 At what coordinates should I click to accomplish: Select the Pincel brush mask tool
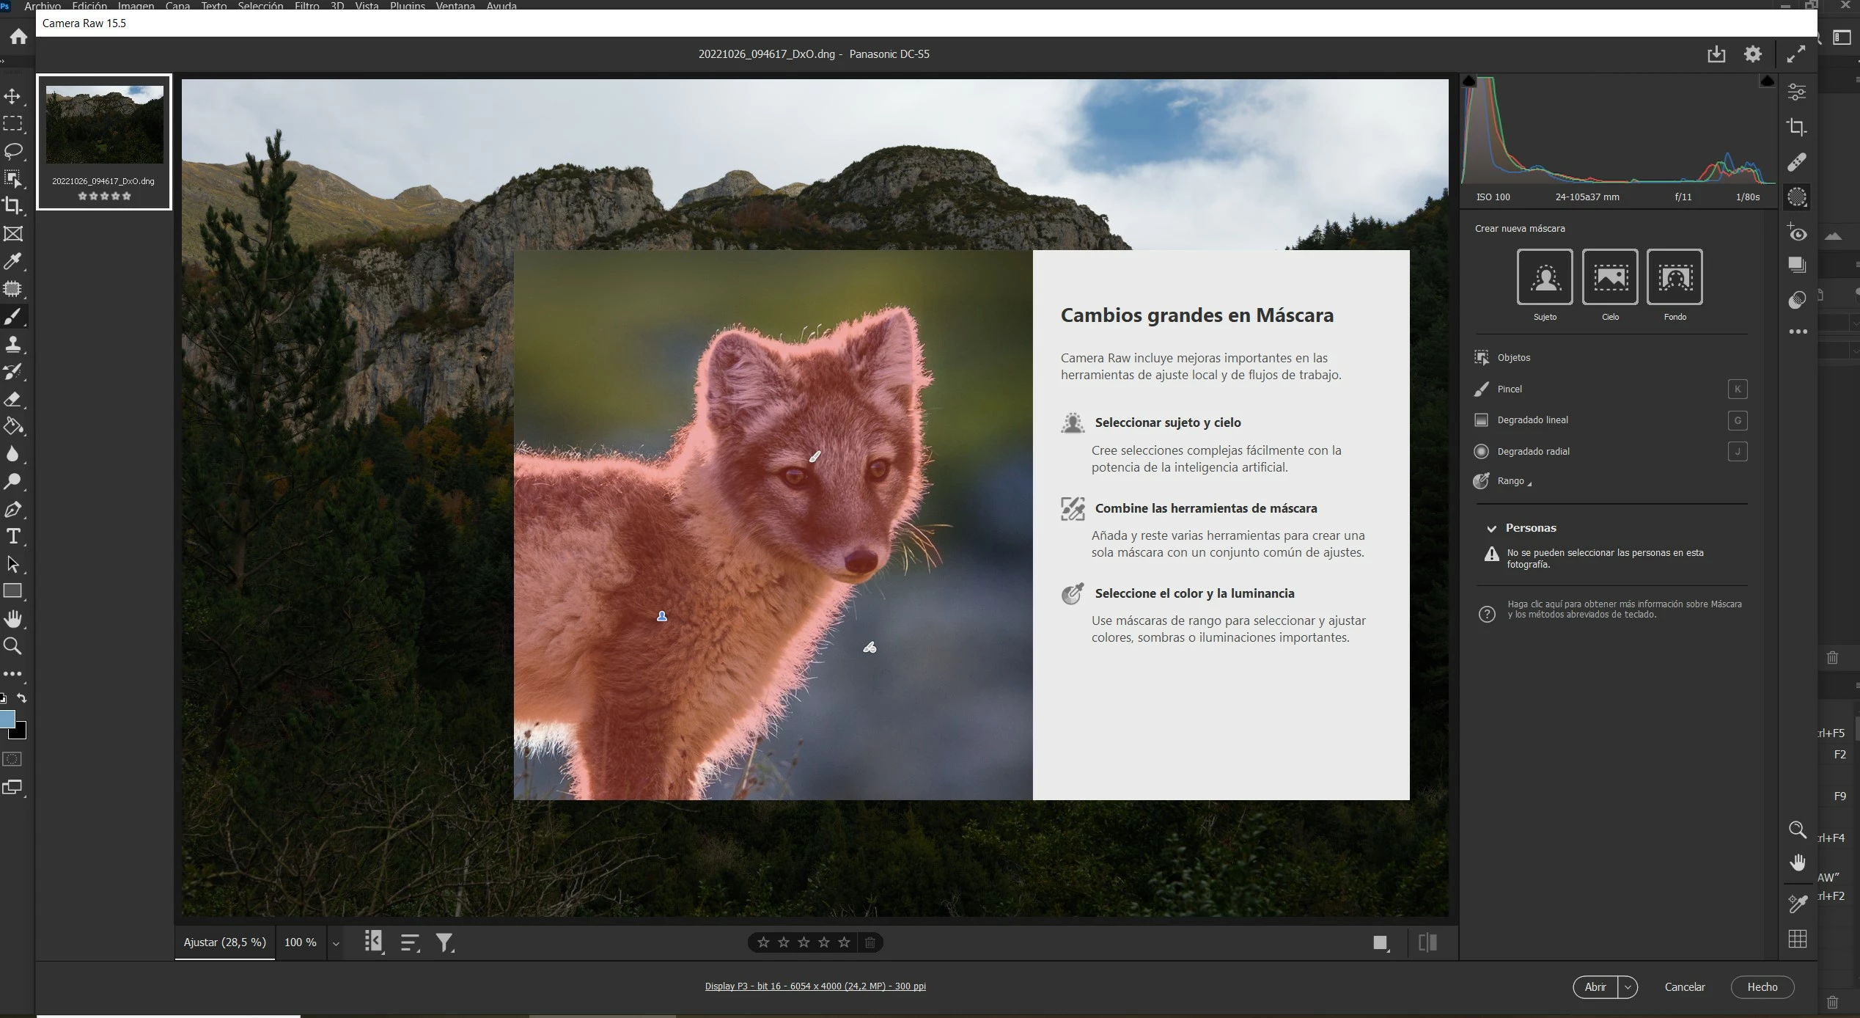coord(1509,389)
